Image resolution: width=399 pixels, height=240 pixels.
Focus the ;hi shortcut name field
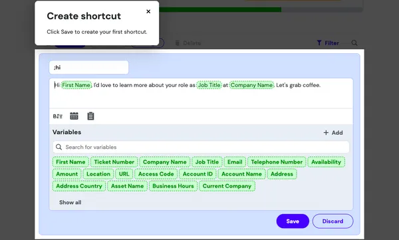click(x=89, y=67)
